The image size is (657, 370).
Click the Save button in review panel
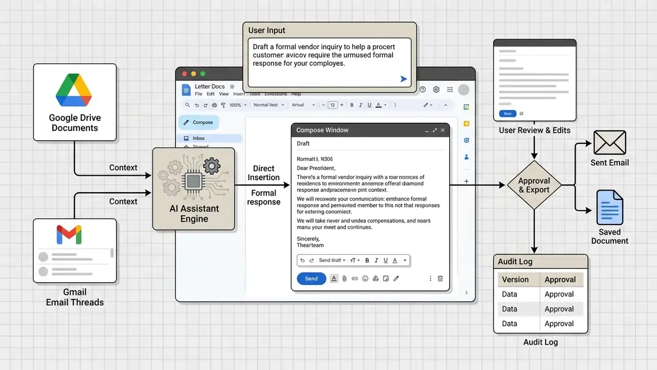(507, 114)
